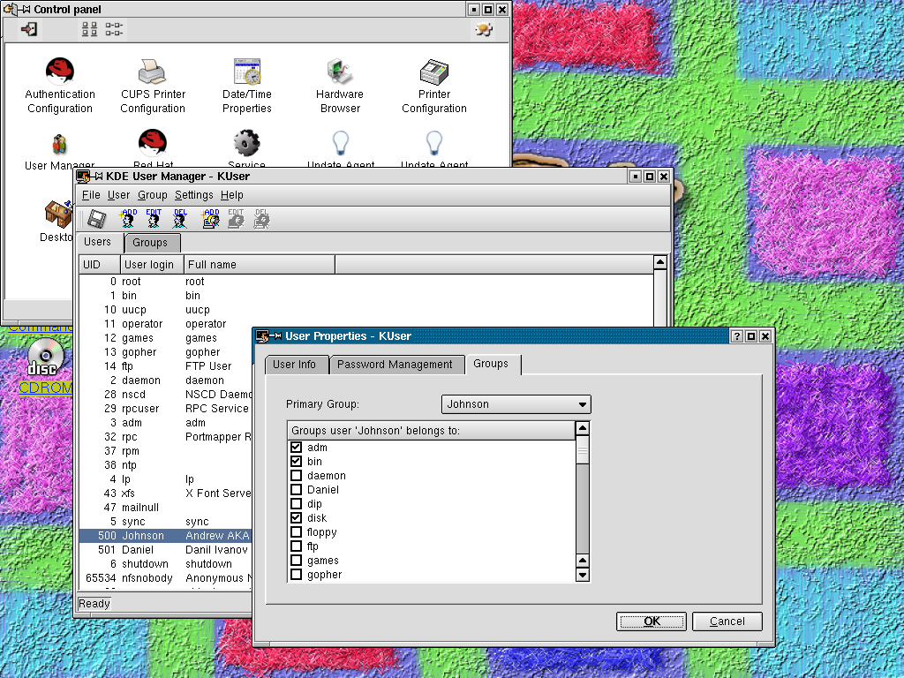
Task: Click Add group icon in KUser toolbar
Action: pos(210,219)
